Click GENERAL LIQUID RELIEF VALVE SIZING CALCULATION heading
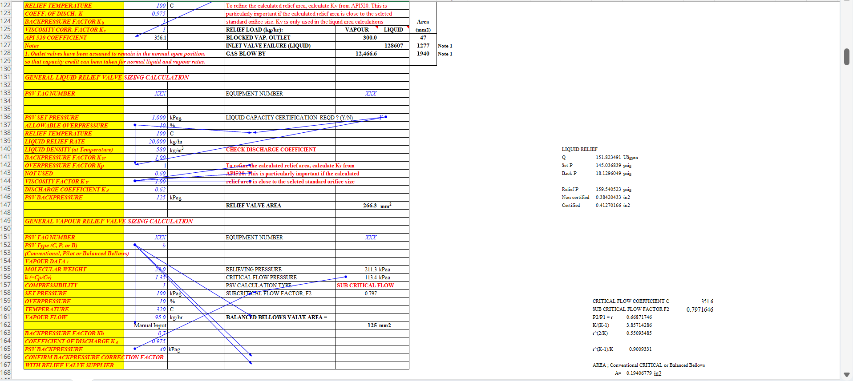This screenshot has width=853, height=381. click(107, 77)
